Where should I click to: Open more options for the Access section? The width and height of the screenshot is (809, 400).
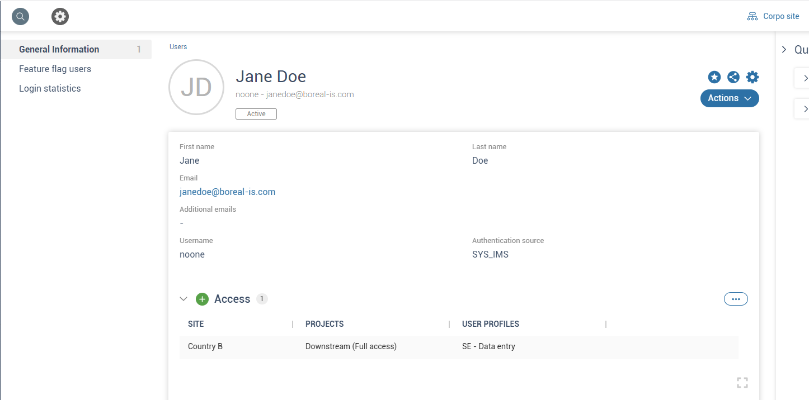736,298
